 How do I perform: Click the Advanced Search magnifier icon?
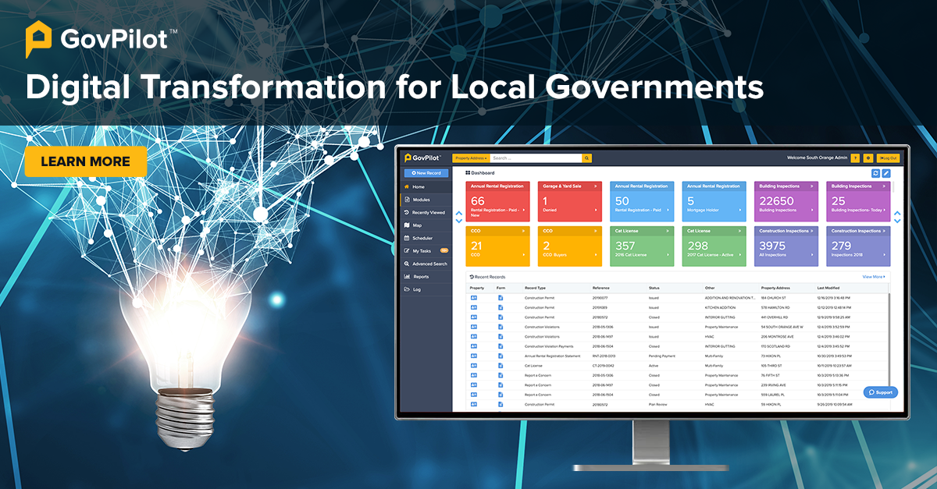pyautogui.click(x=407, y=264)
